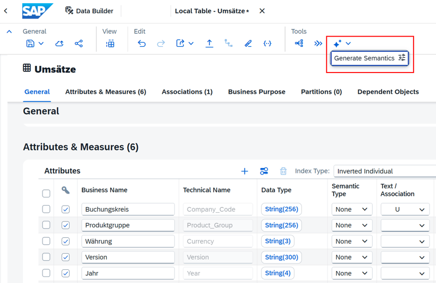Select the Generate Semantics menu item

370,58
